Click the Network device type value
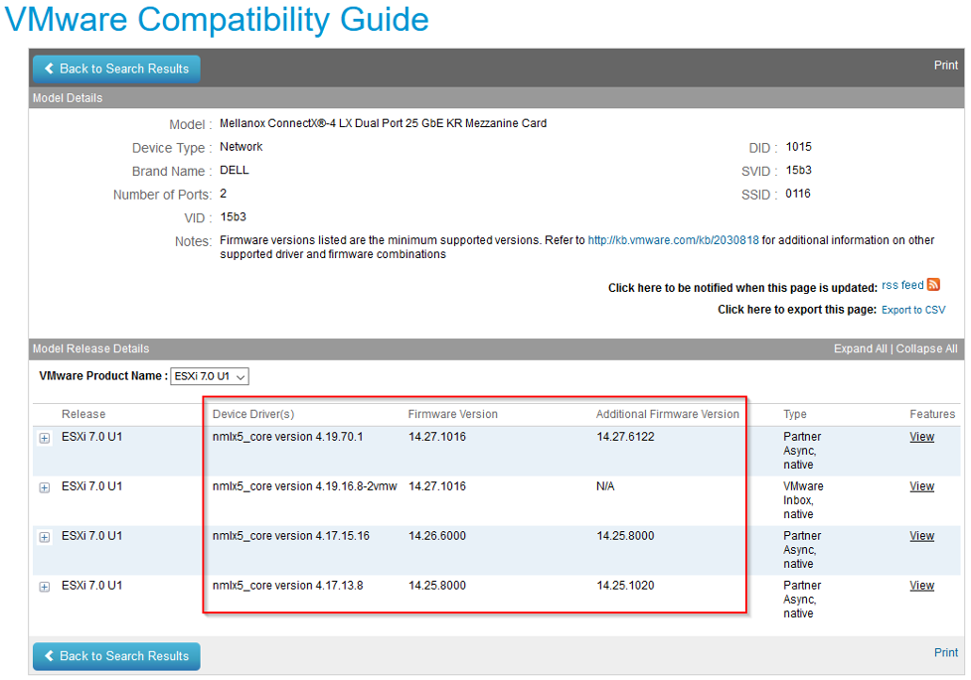Screen dimensions: 971x680 241,147
